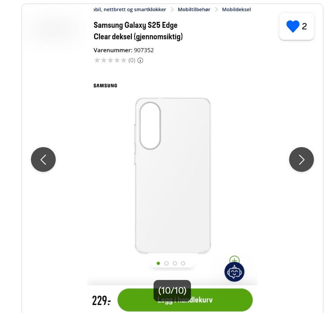The width and height of the screenshot is (324, 313).
Task: Click the star rating row
Action: (110, 60)
